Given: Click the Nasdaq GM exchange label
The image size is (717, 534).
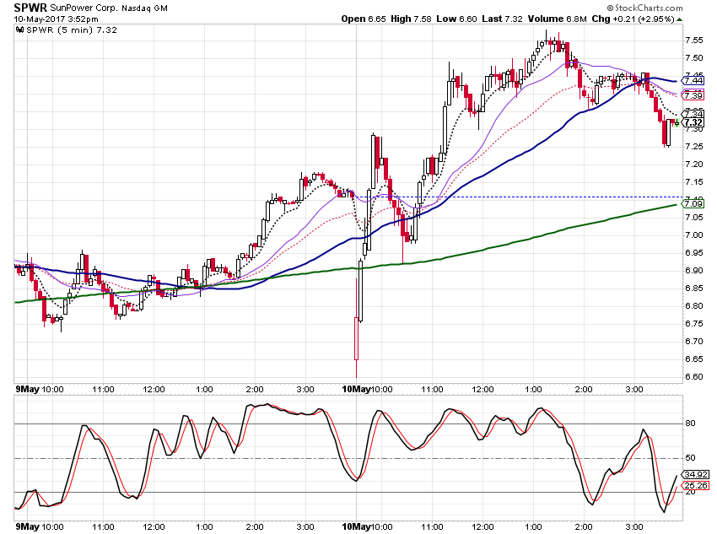Looking at the screenshot, I should pyautogui.click(x=144, y=8).
